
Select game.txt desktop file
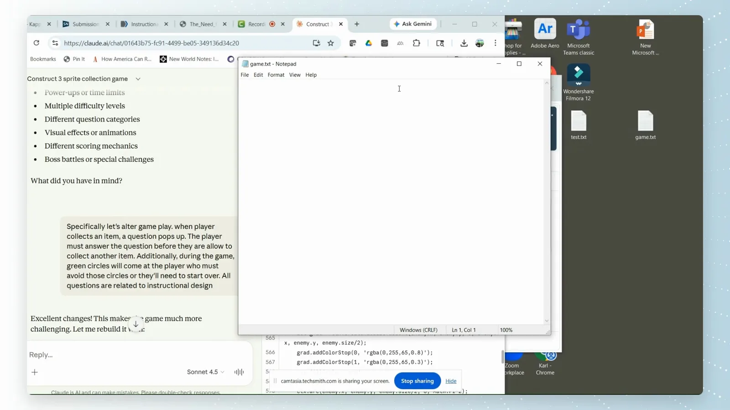point(646,125)
